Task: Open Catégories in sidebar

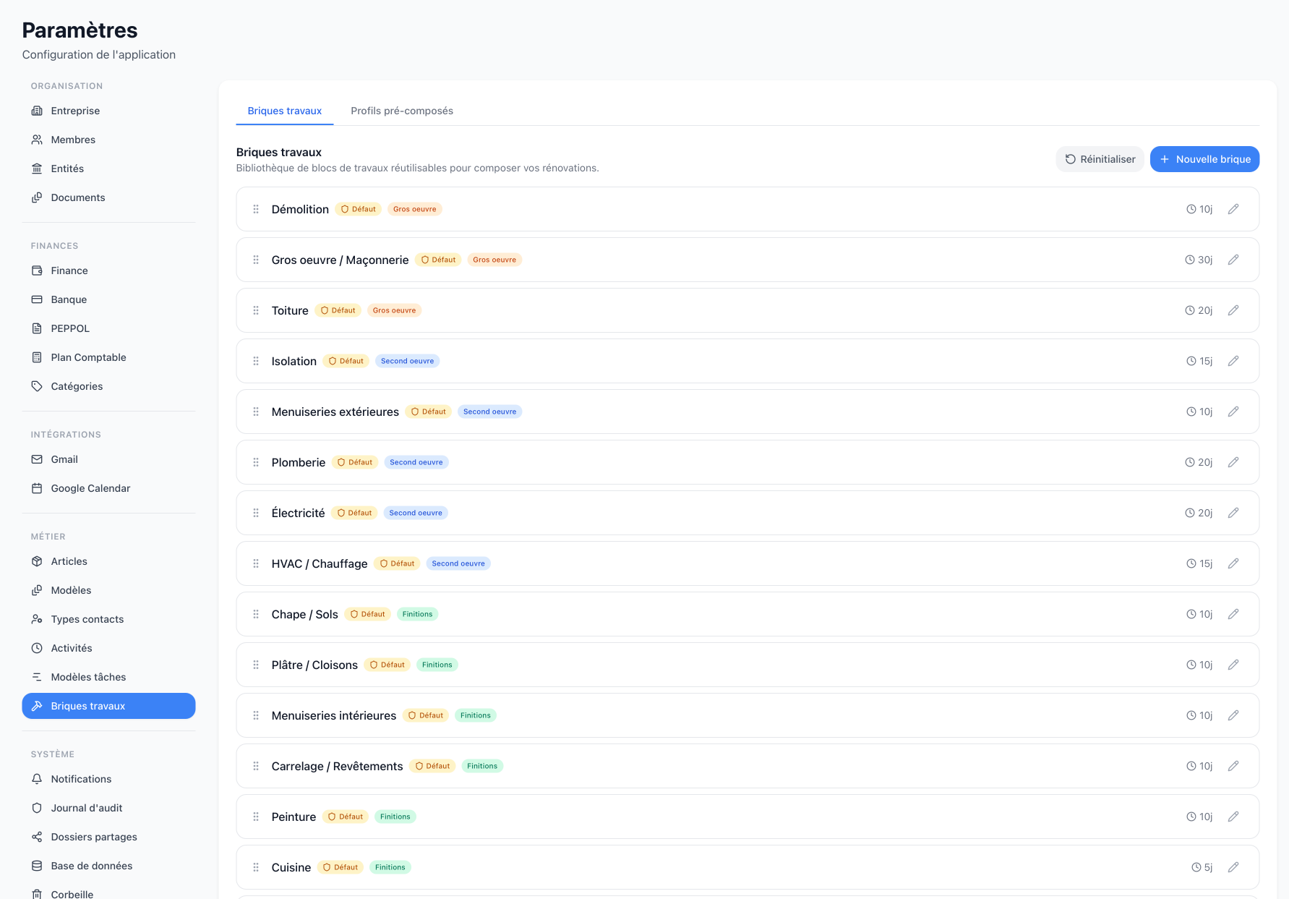Action: tap(108, 386)
